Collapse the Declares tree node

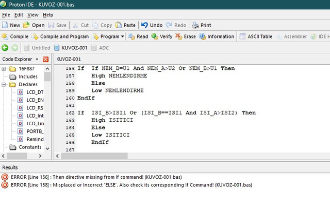[x=4, y=84]
